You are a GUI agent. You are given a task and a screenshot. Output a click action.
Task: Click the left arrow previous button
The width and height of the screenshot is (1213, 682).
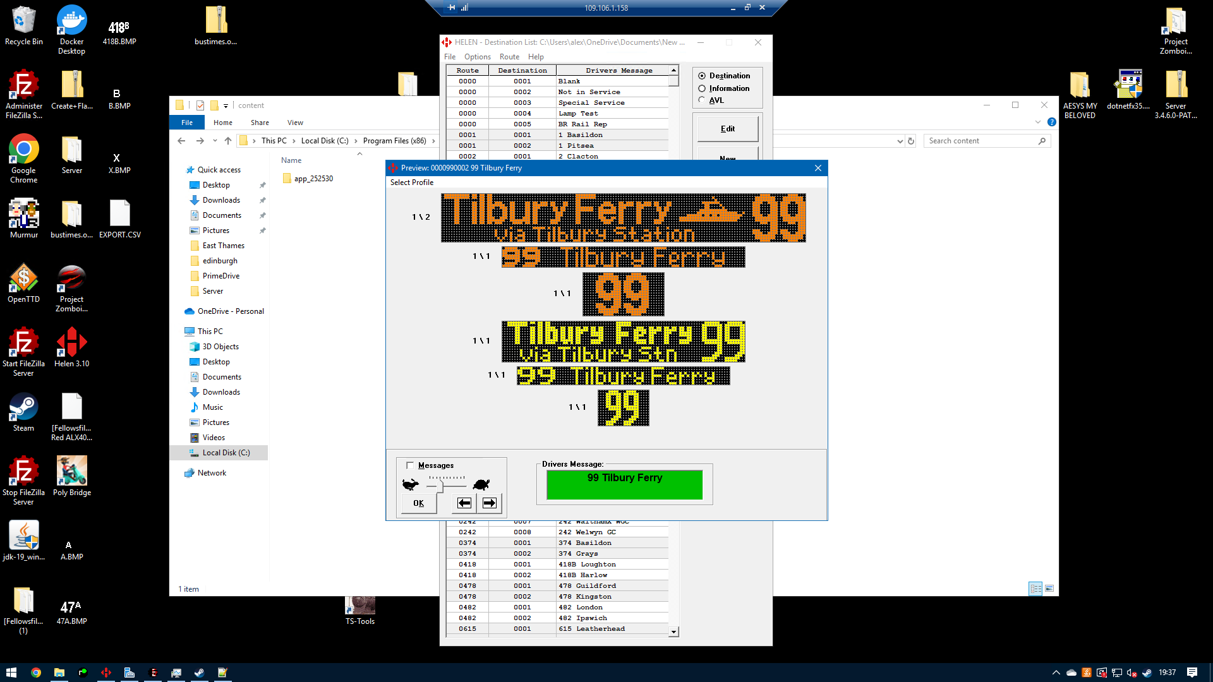pyautogui.click(x=464, y=503)
